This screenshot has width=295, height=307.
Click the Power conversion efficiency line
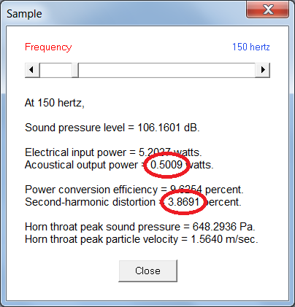(134, 190)
